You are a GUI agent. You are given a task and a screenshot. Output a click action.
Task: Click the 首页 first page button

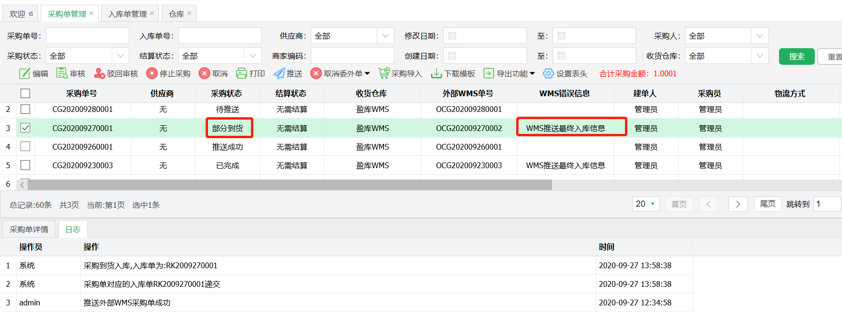coord(679,204)
